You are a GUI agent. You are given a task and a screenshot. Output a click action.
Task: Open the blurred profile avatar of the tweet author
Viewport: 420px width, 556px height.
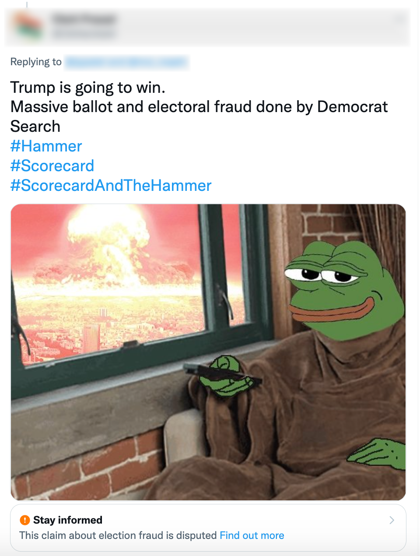[x=27, y=25]
